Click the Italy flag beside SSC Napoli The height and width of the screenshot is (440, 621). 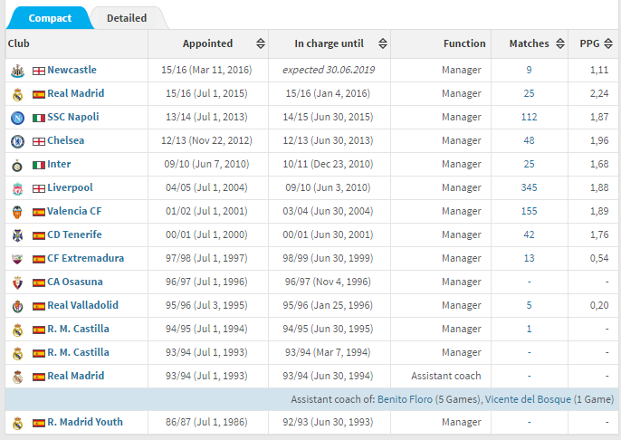tap(39, 118)
